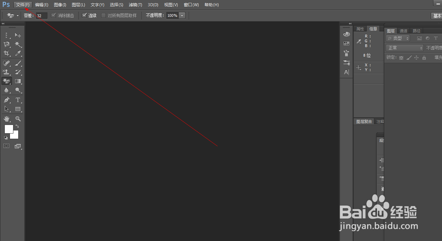Viewport: 442px width, 241px height.
Task: Activate the Hand tool
Action: 6,119
